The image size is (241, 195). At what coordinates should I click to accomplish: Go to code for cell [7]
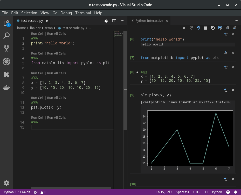tap(226, 53)
